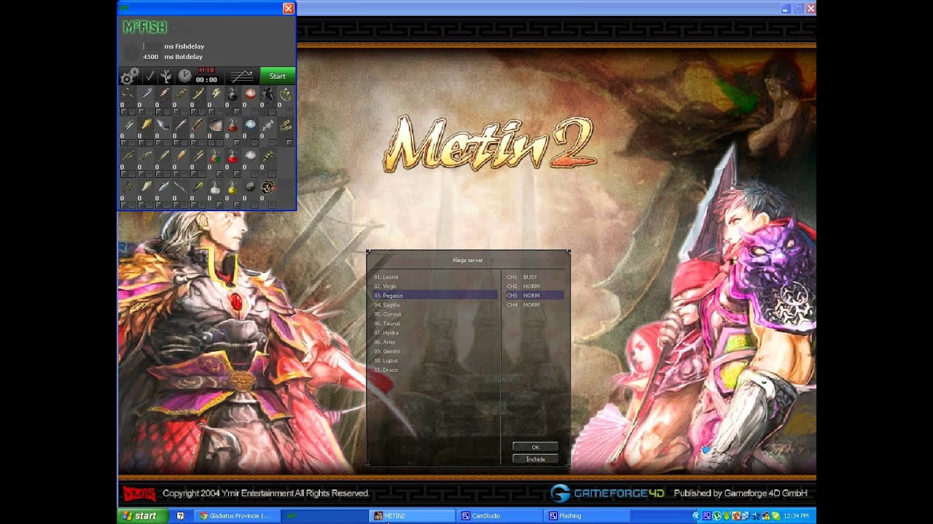Confirm server with OK button

(535, 447)
